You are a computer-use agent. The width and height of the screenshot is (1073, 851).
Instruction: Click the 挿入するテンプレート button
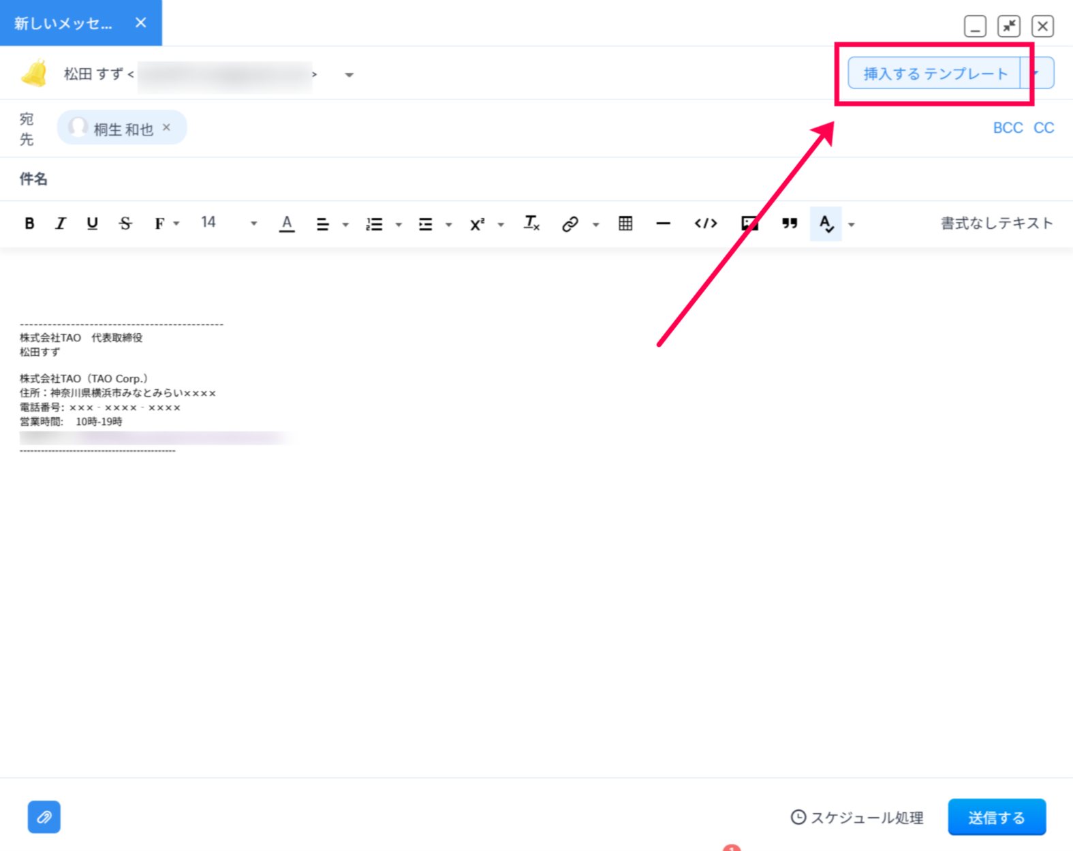935,74
